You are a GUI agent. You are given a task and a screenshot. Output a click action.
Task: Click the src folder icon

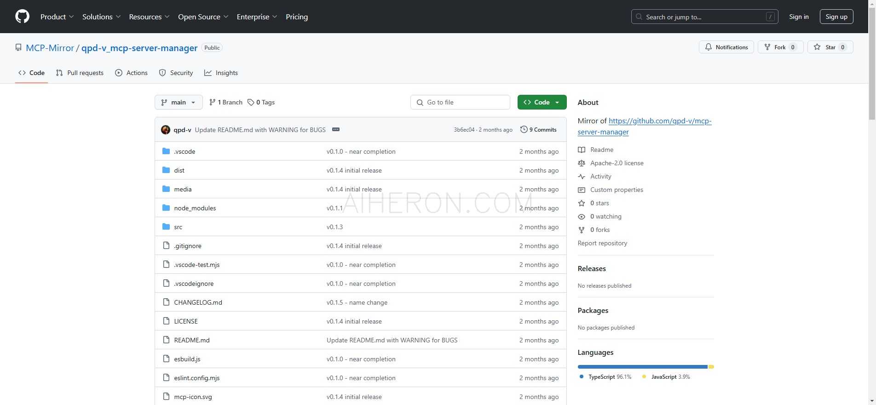166,227
